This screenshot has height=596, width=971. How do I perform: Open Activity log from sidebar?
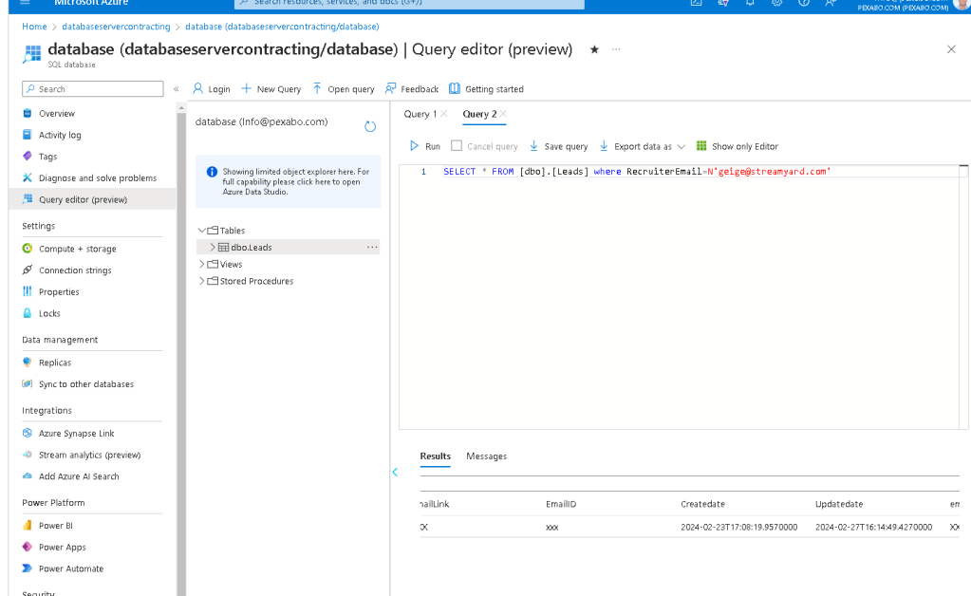[x=60, y=135]
